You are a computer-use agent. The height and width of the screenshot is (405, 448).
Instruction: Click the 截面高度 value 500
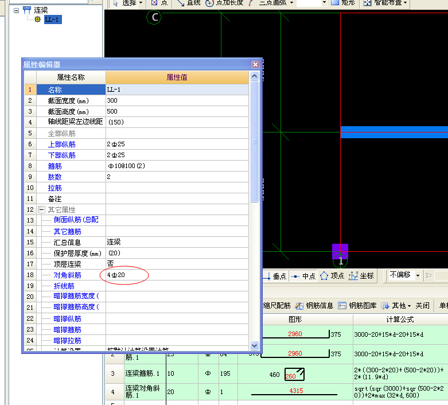click(112, 111)
